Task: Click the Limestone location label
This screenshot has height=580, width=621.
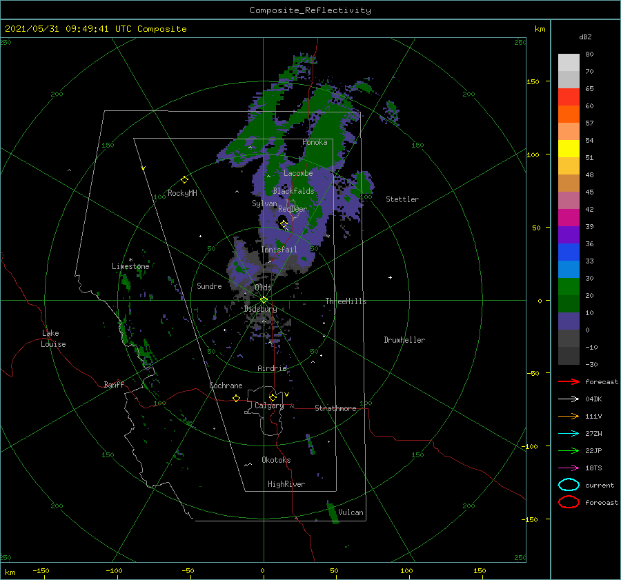Action: point(130,266)
